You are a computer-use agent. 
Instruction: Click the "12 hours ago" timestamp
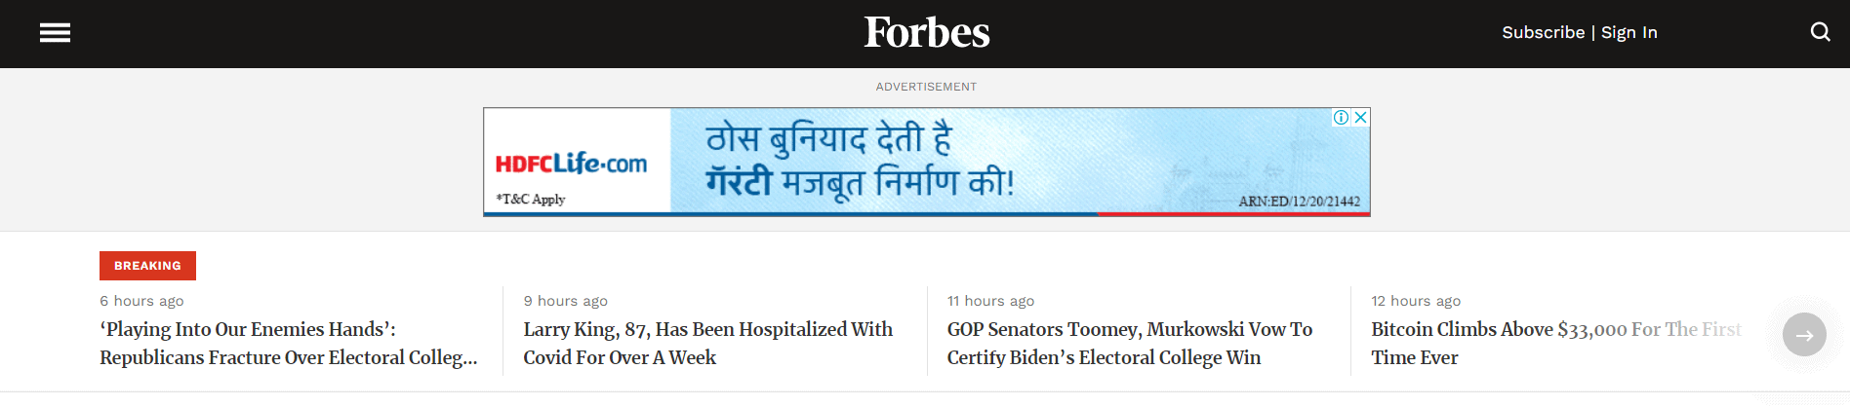(1416, 301)
